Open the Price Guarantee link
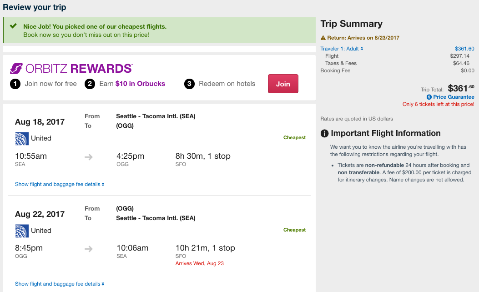Screen dimensions: 479x292 pos(453,97)
